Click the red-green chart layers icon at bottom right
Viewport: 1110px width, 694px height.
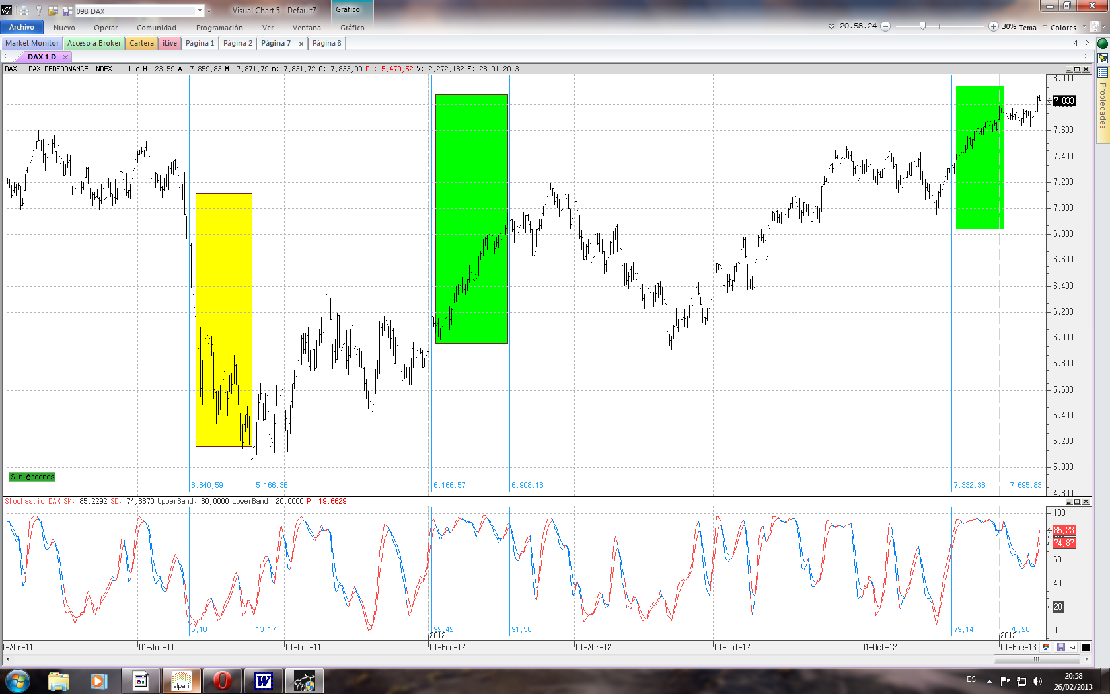pos(1046,647)
